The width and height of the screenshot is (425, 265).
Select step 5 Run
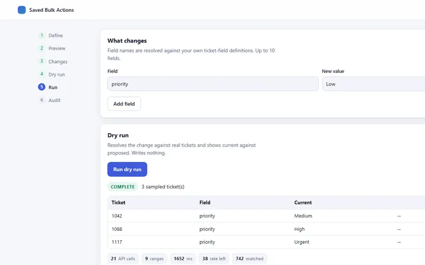coord(48,87)
